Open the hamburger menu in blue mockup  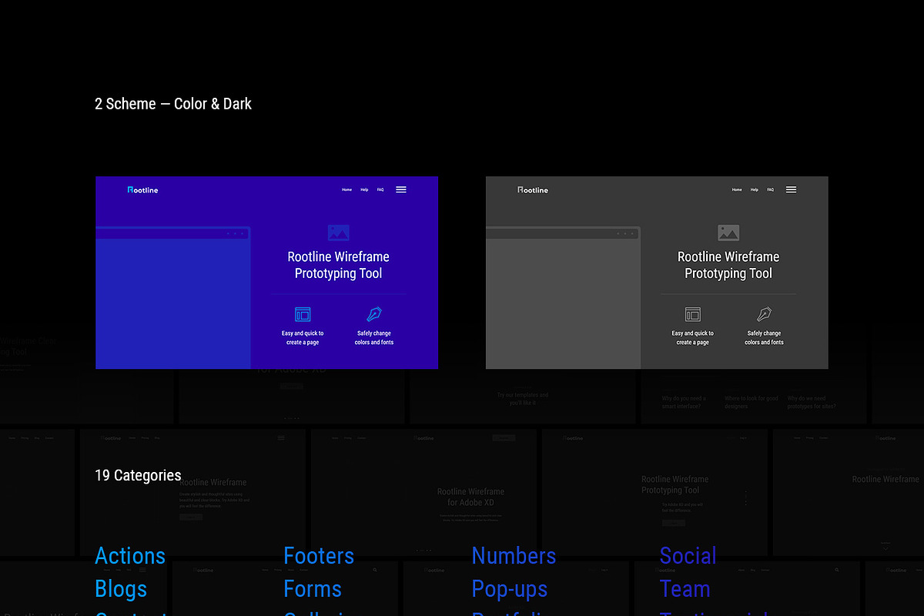pos(401,189)
